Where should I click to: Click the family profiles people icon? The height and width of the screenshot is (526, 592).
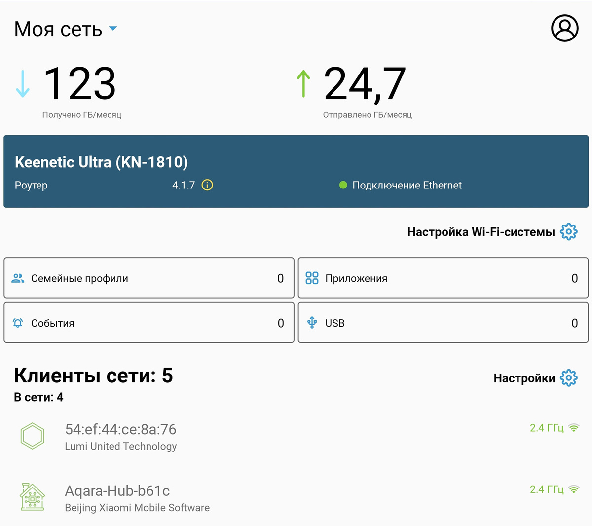[18, 278]
